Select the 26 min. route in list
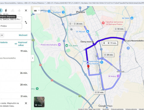Image resolution: width=144 pixels, height=110 pixels. click(15, 75)
